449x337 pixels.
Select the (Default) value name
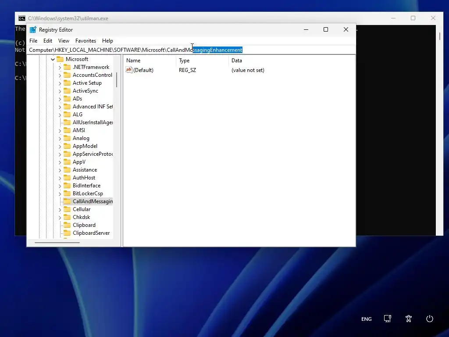tap(143, 70)
